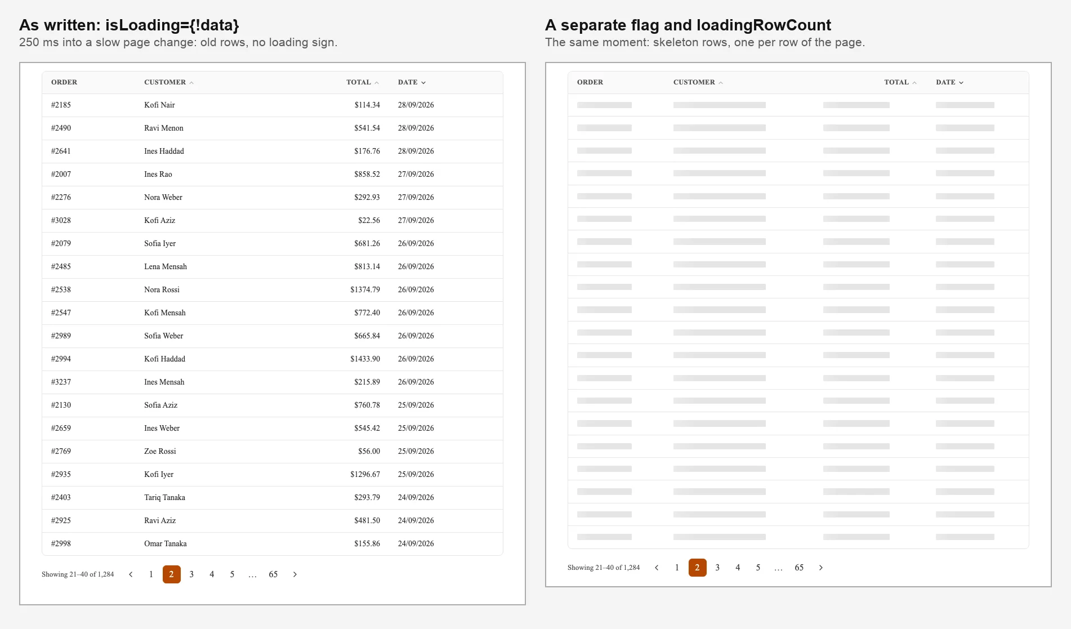Screen dimensions: 1071x629
Task: Sort by Total in the right skeleton table
Action: (x=900, y=82)
